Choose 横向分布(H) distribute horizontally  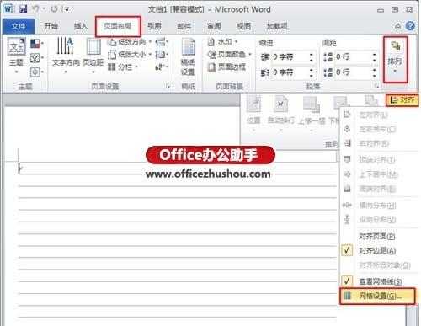378,206
